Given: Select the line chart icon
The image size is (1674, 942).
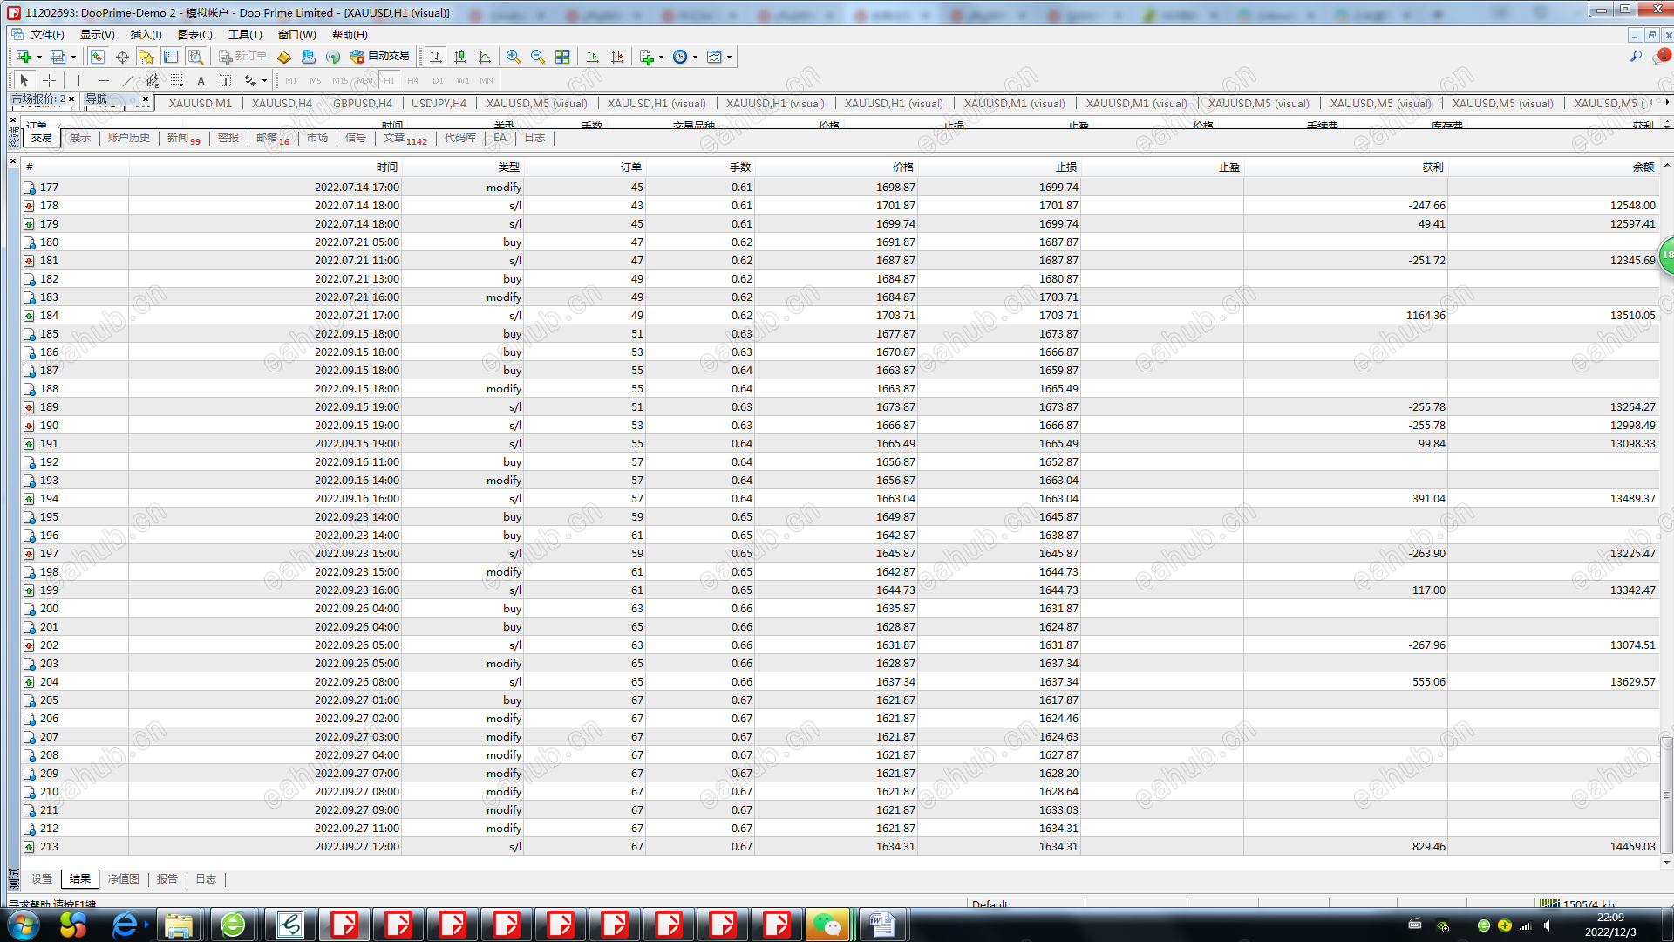Looking at the screenshot, I should tap(485, 57).
